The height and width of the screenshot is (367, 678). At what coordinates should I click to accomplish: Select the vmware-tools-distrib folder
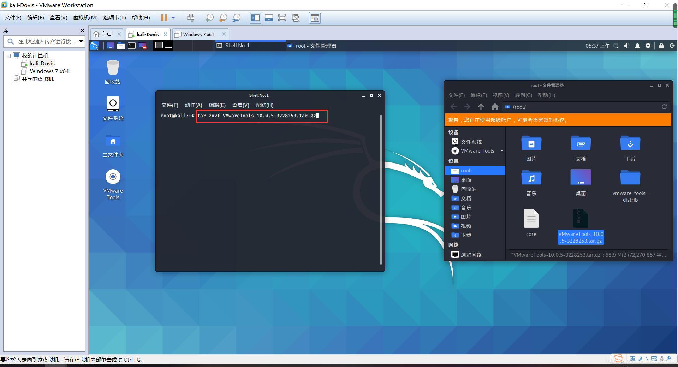point(630,186)
